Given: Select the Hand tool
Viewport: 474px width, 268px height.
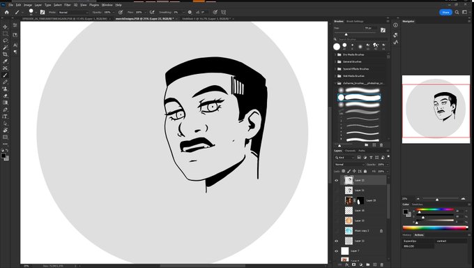Looking at the screenshot, I should 5,131.
